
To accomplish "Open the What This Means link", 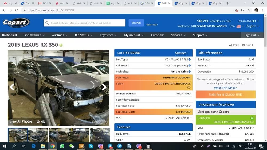I will click(x=225, y=88).
